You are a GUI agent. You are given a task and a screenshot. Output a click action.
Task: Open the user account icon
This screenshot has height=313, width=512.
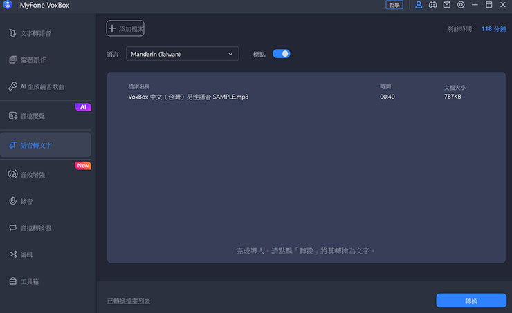(419, 5)
